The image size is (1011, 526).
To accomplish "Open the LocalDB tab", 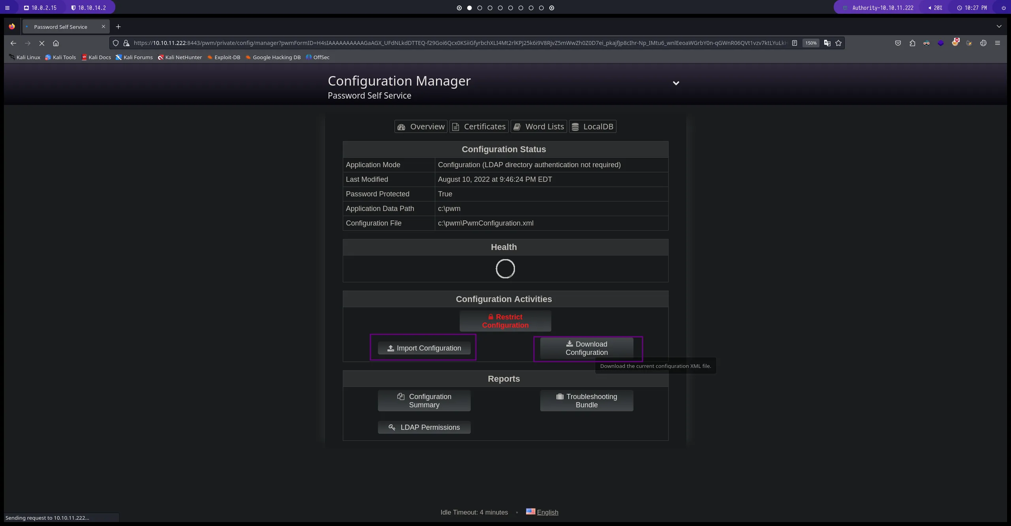I will coord(592,127).
